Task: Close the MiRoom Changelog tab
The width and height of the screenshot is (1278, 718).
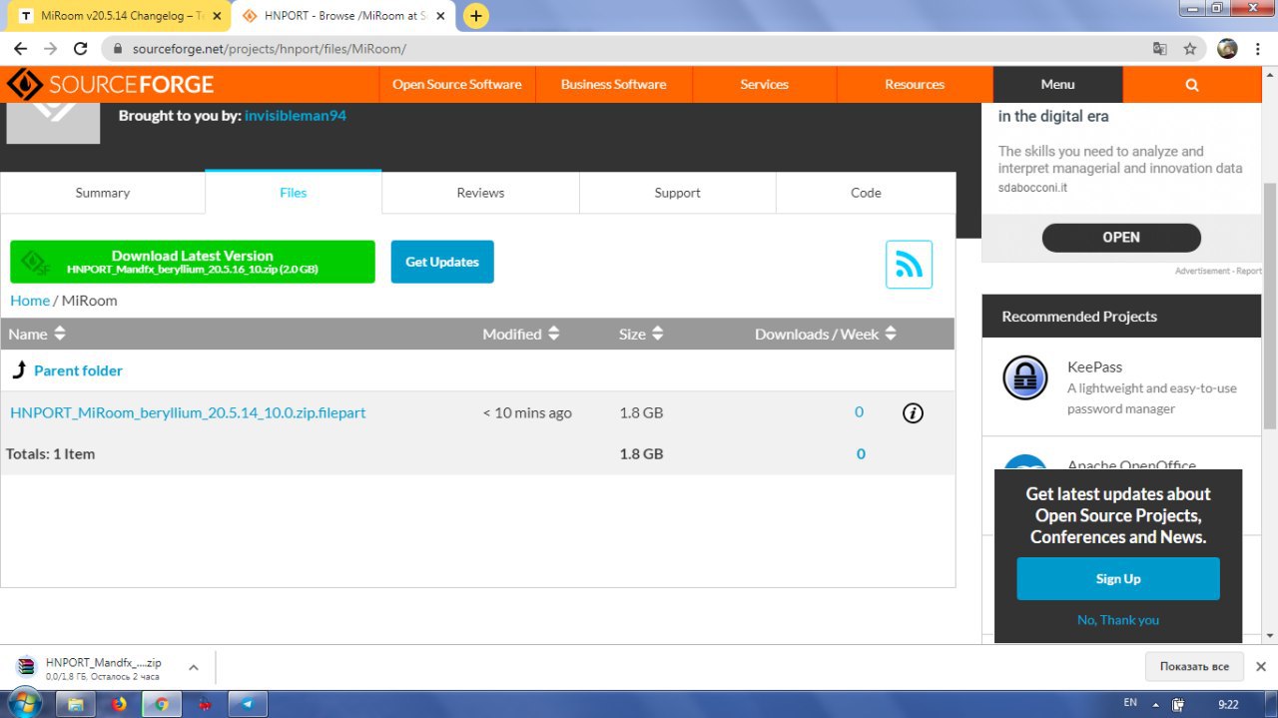Action: pos(217,16)
